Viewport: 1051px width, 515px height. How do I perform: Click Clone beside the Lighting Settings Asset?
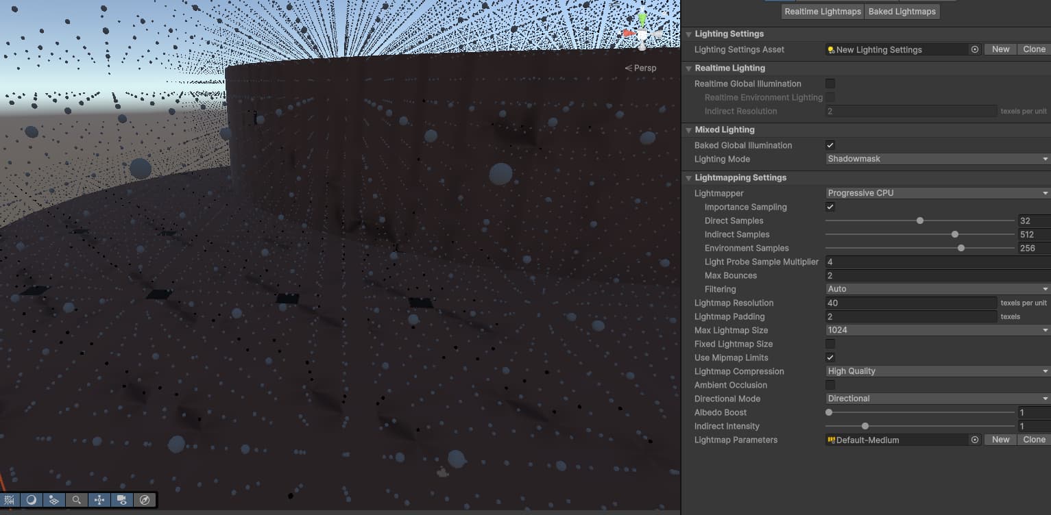click(1033, 49)
